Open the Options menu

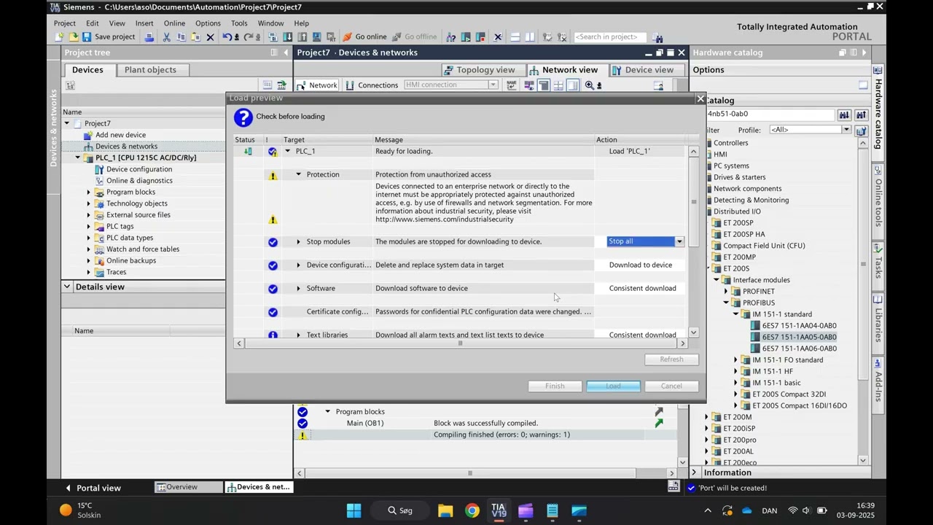point(208,23)
